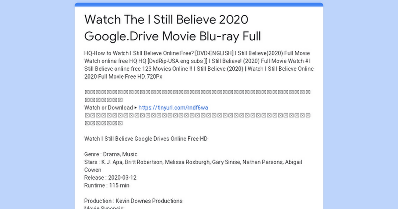Click the Stars line starting with K.J. Apa
This screenshot has height=209, width=398.
coord(193,162)
